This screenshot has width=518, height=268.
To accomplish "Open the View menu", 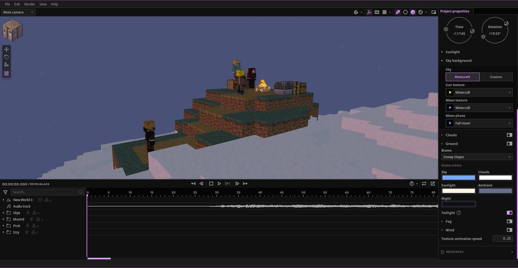I will pyautogui.click(x=43, y=4).
